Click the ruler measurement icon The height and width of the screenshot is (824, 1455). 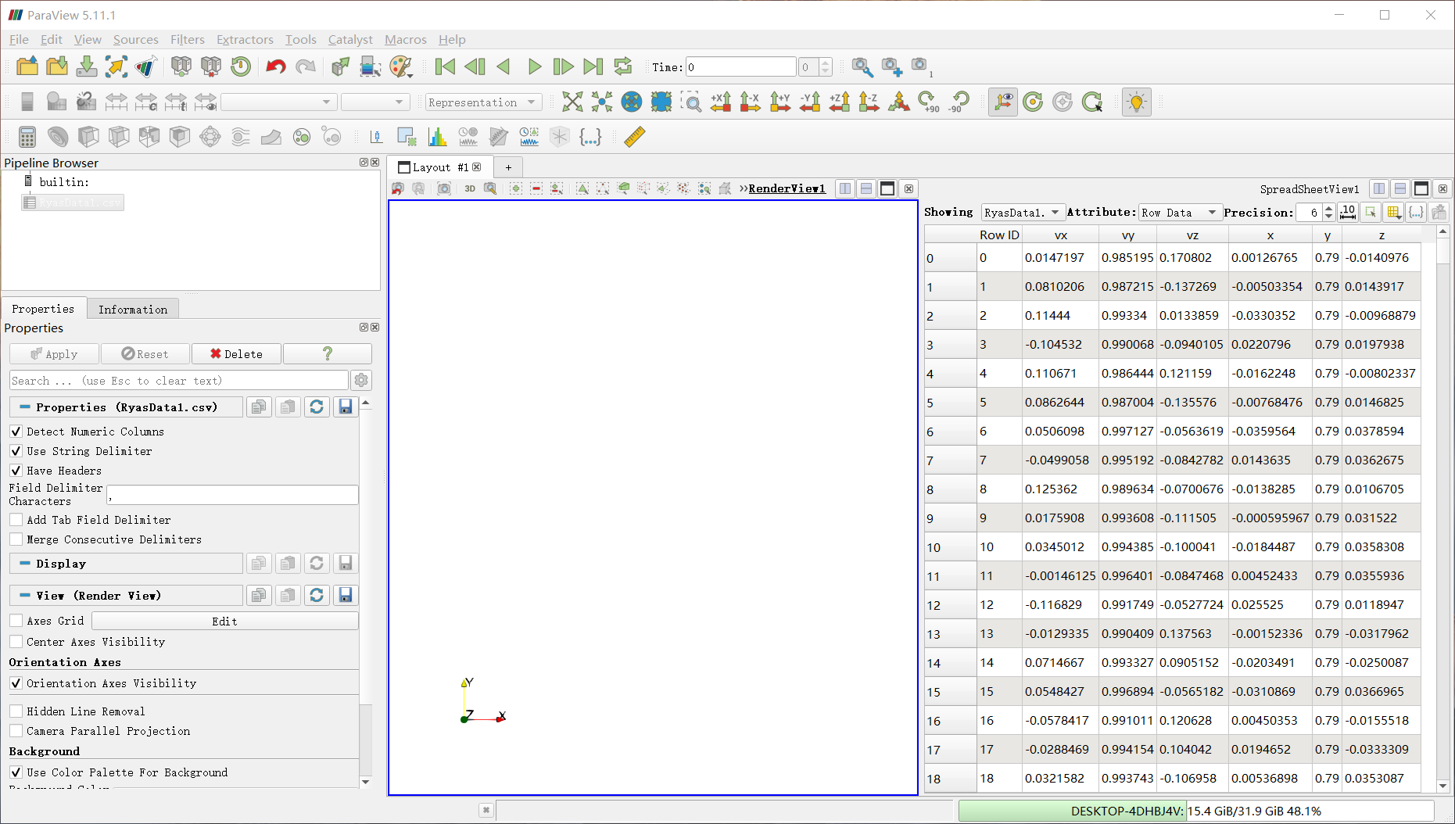tap(635, 137)
